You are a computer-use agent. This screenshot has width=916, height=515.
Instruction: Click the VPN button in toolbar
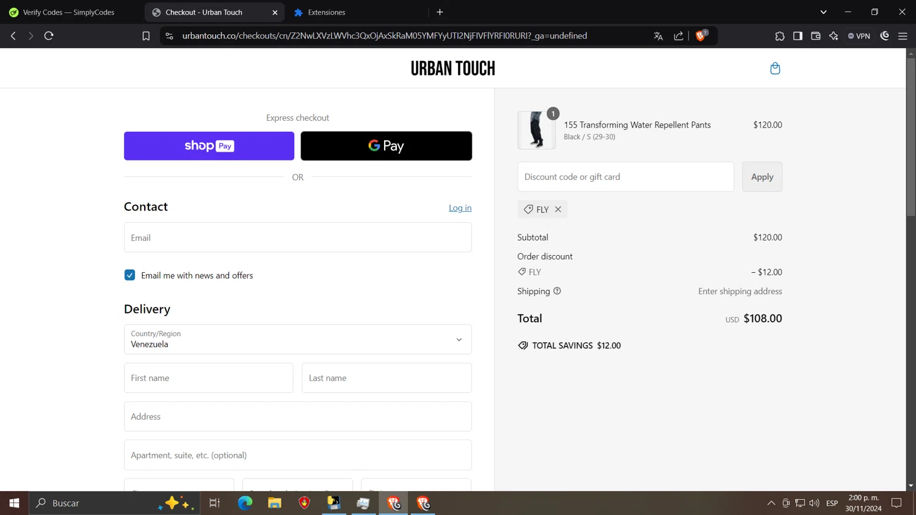[859, 36]
